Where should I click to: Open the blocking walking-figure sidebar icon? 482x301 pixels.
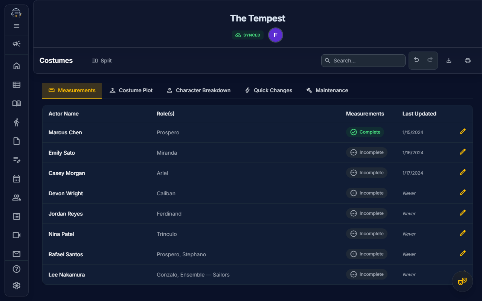coord(17,122)
